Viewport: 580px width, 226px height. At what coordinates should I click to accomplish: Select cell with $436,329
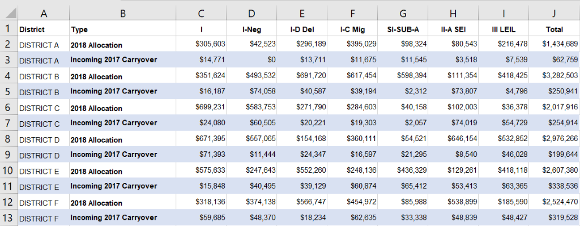pyautogui.click(x=403, y=170)
